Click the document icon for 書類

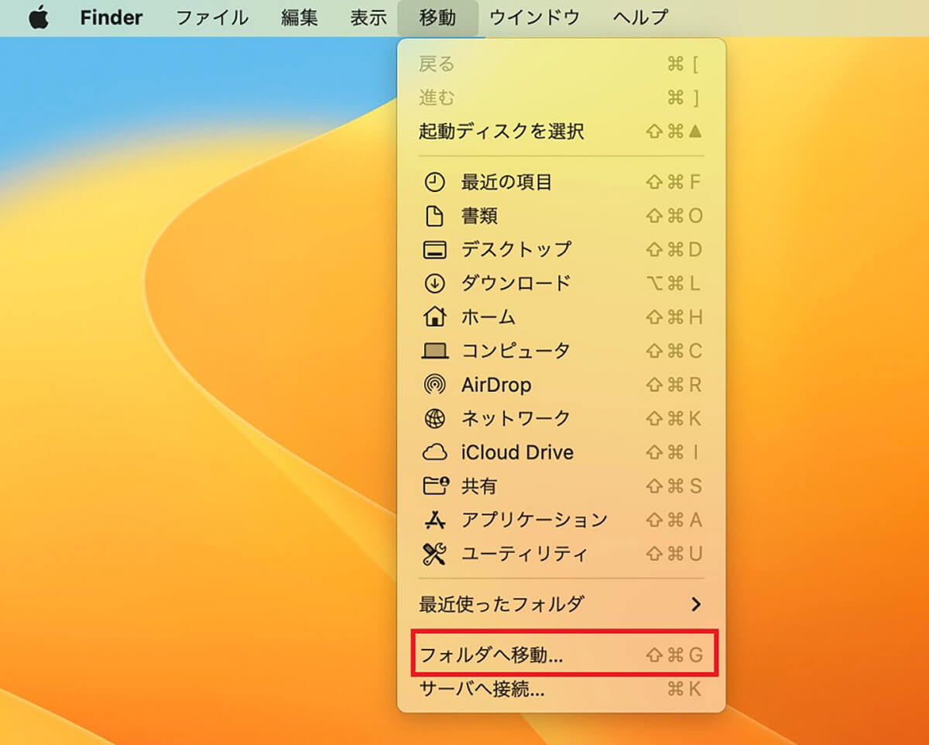[435, 216]
